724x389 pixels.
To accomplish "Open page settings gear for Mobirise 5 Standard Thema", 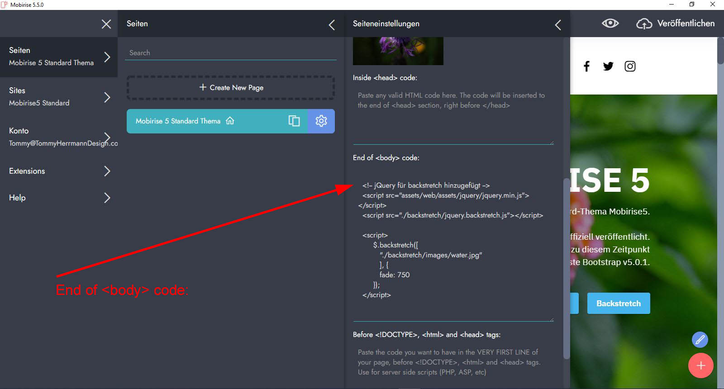I will point(321,121).
